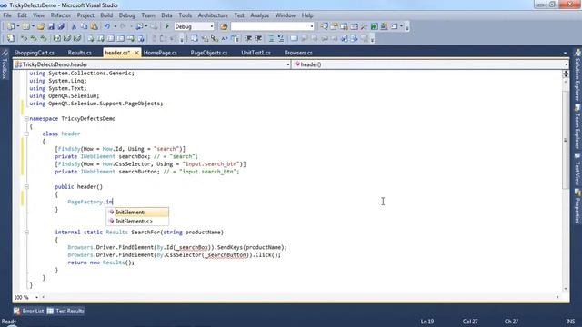The height and width of the screenshot is (327, 582).
Task: Open the Refactor menu
Action: tap(61, 15)
